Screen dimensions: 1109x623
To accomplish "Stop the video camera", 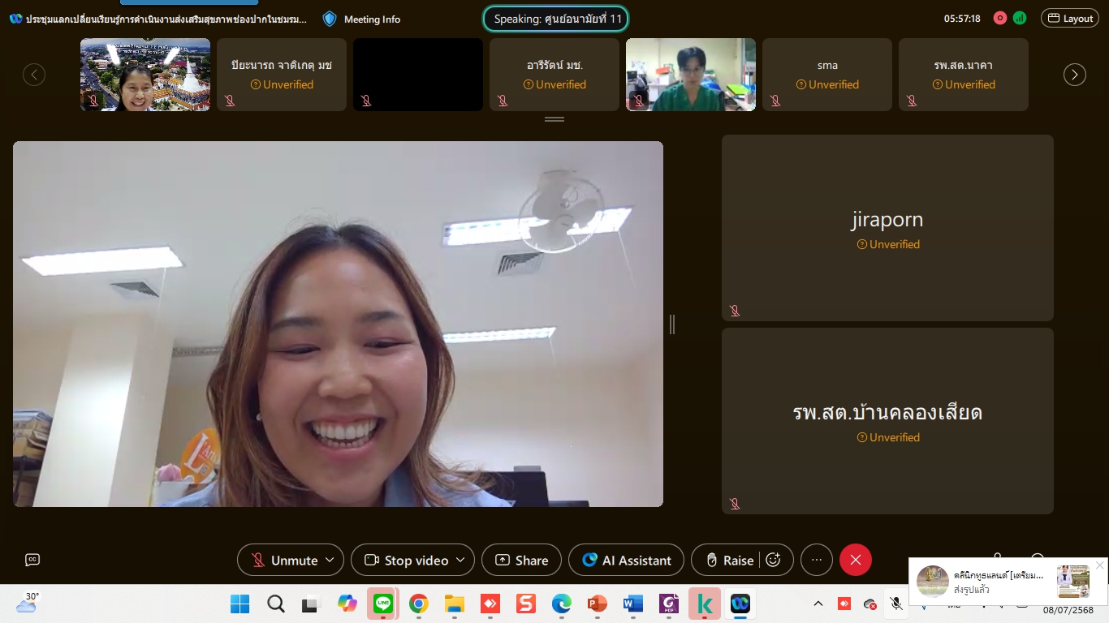I will click(406, 560).
